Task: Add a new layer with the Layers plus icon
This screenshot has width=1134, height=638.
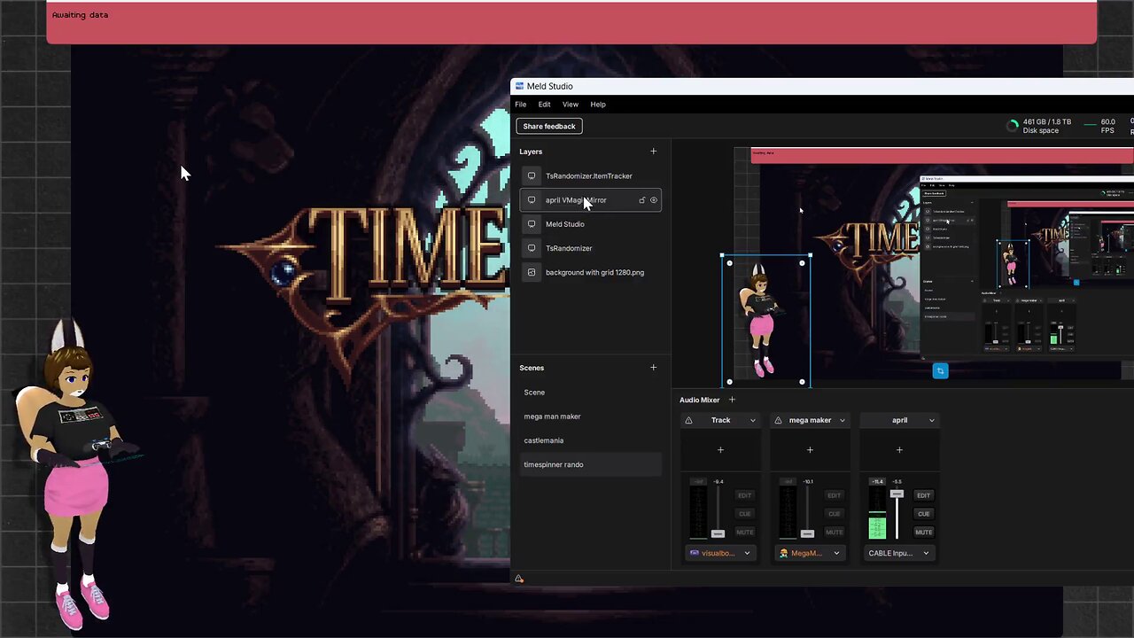Action: [x=654, y=152]
